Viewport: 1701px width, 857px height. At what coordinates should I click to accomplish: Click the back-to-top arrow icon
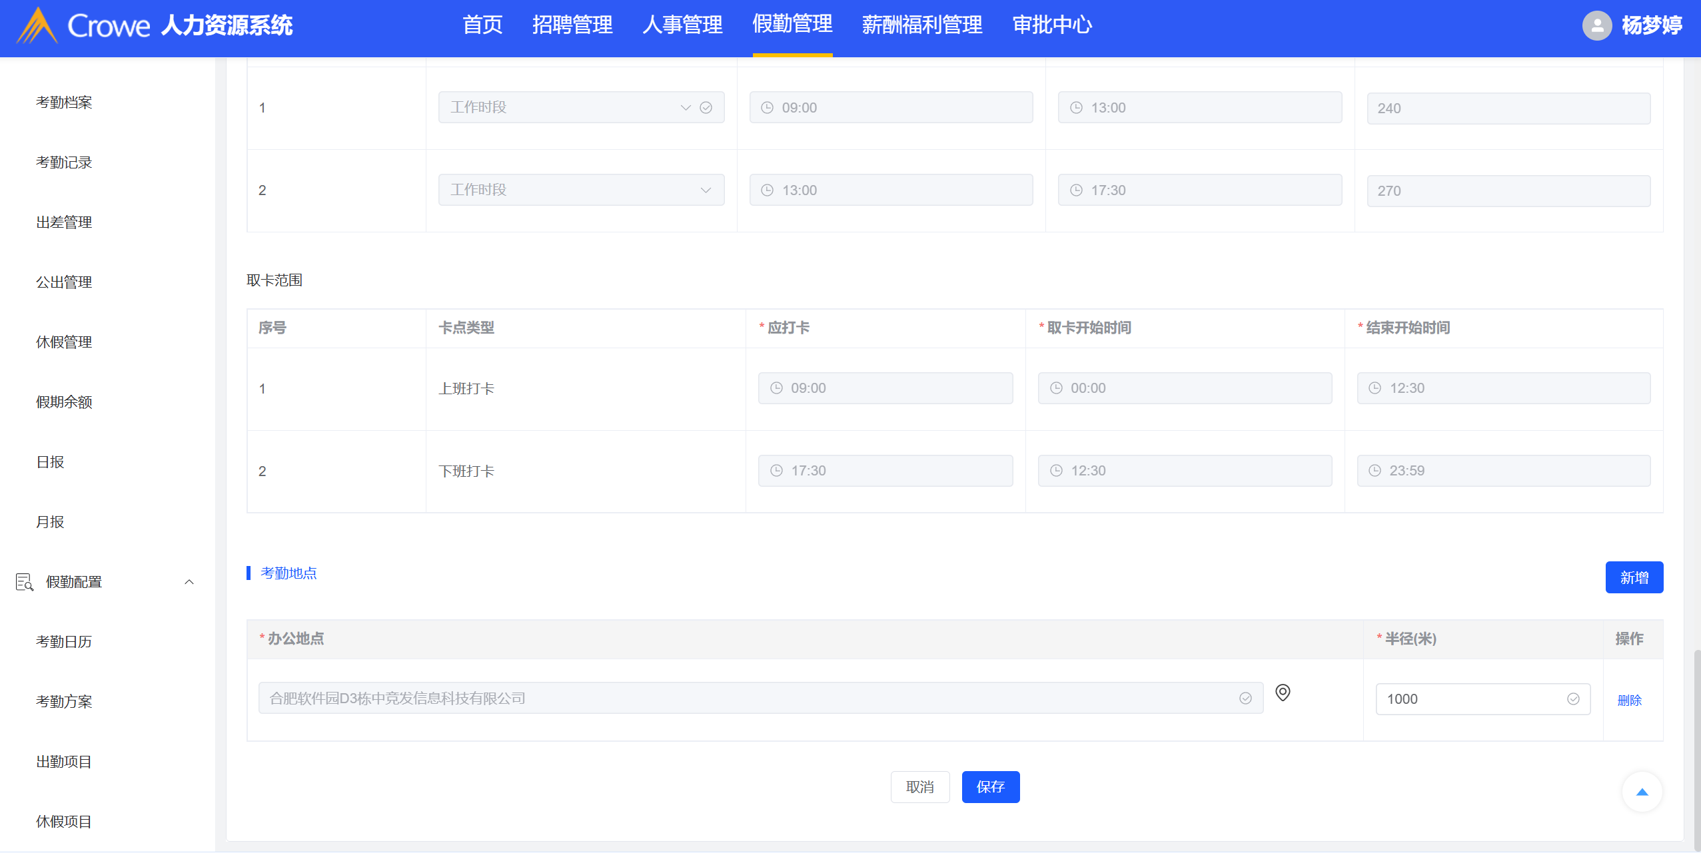pos(1642,792)
